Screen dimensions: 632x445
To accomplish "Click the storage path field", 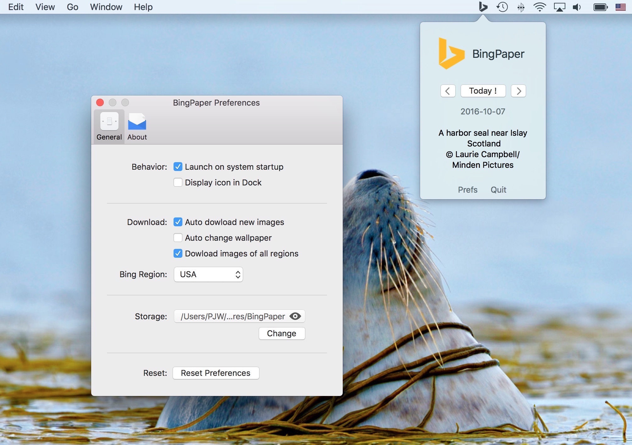I will 232,316.
